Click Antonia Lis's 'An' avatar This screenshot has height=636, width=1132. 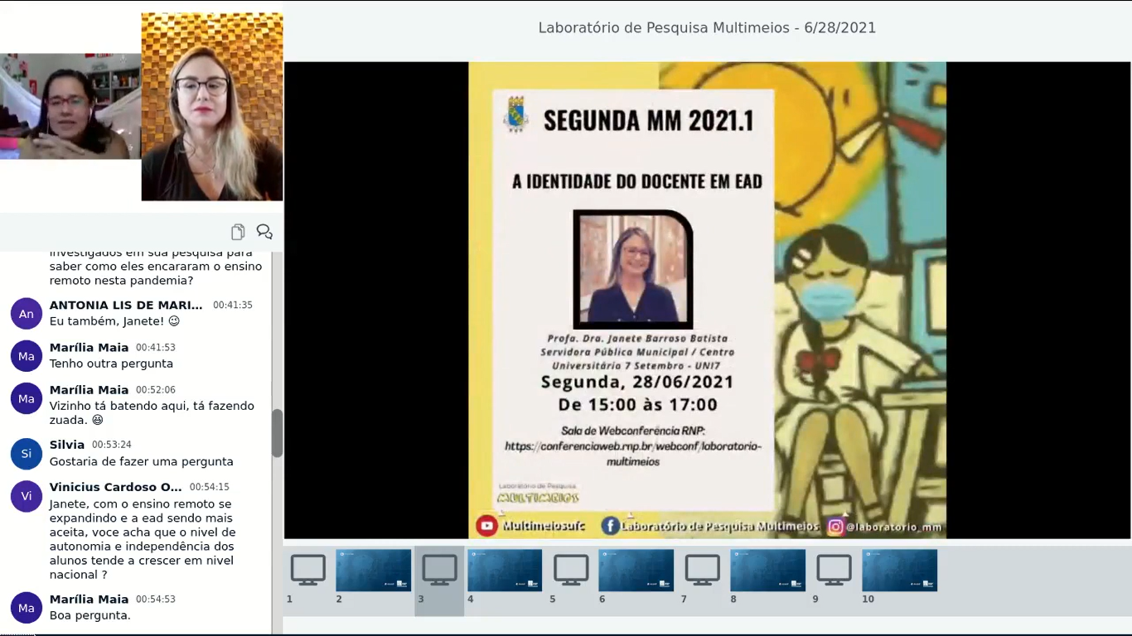tap(27, 314)
